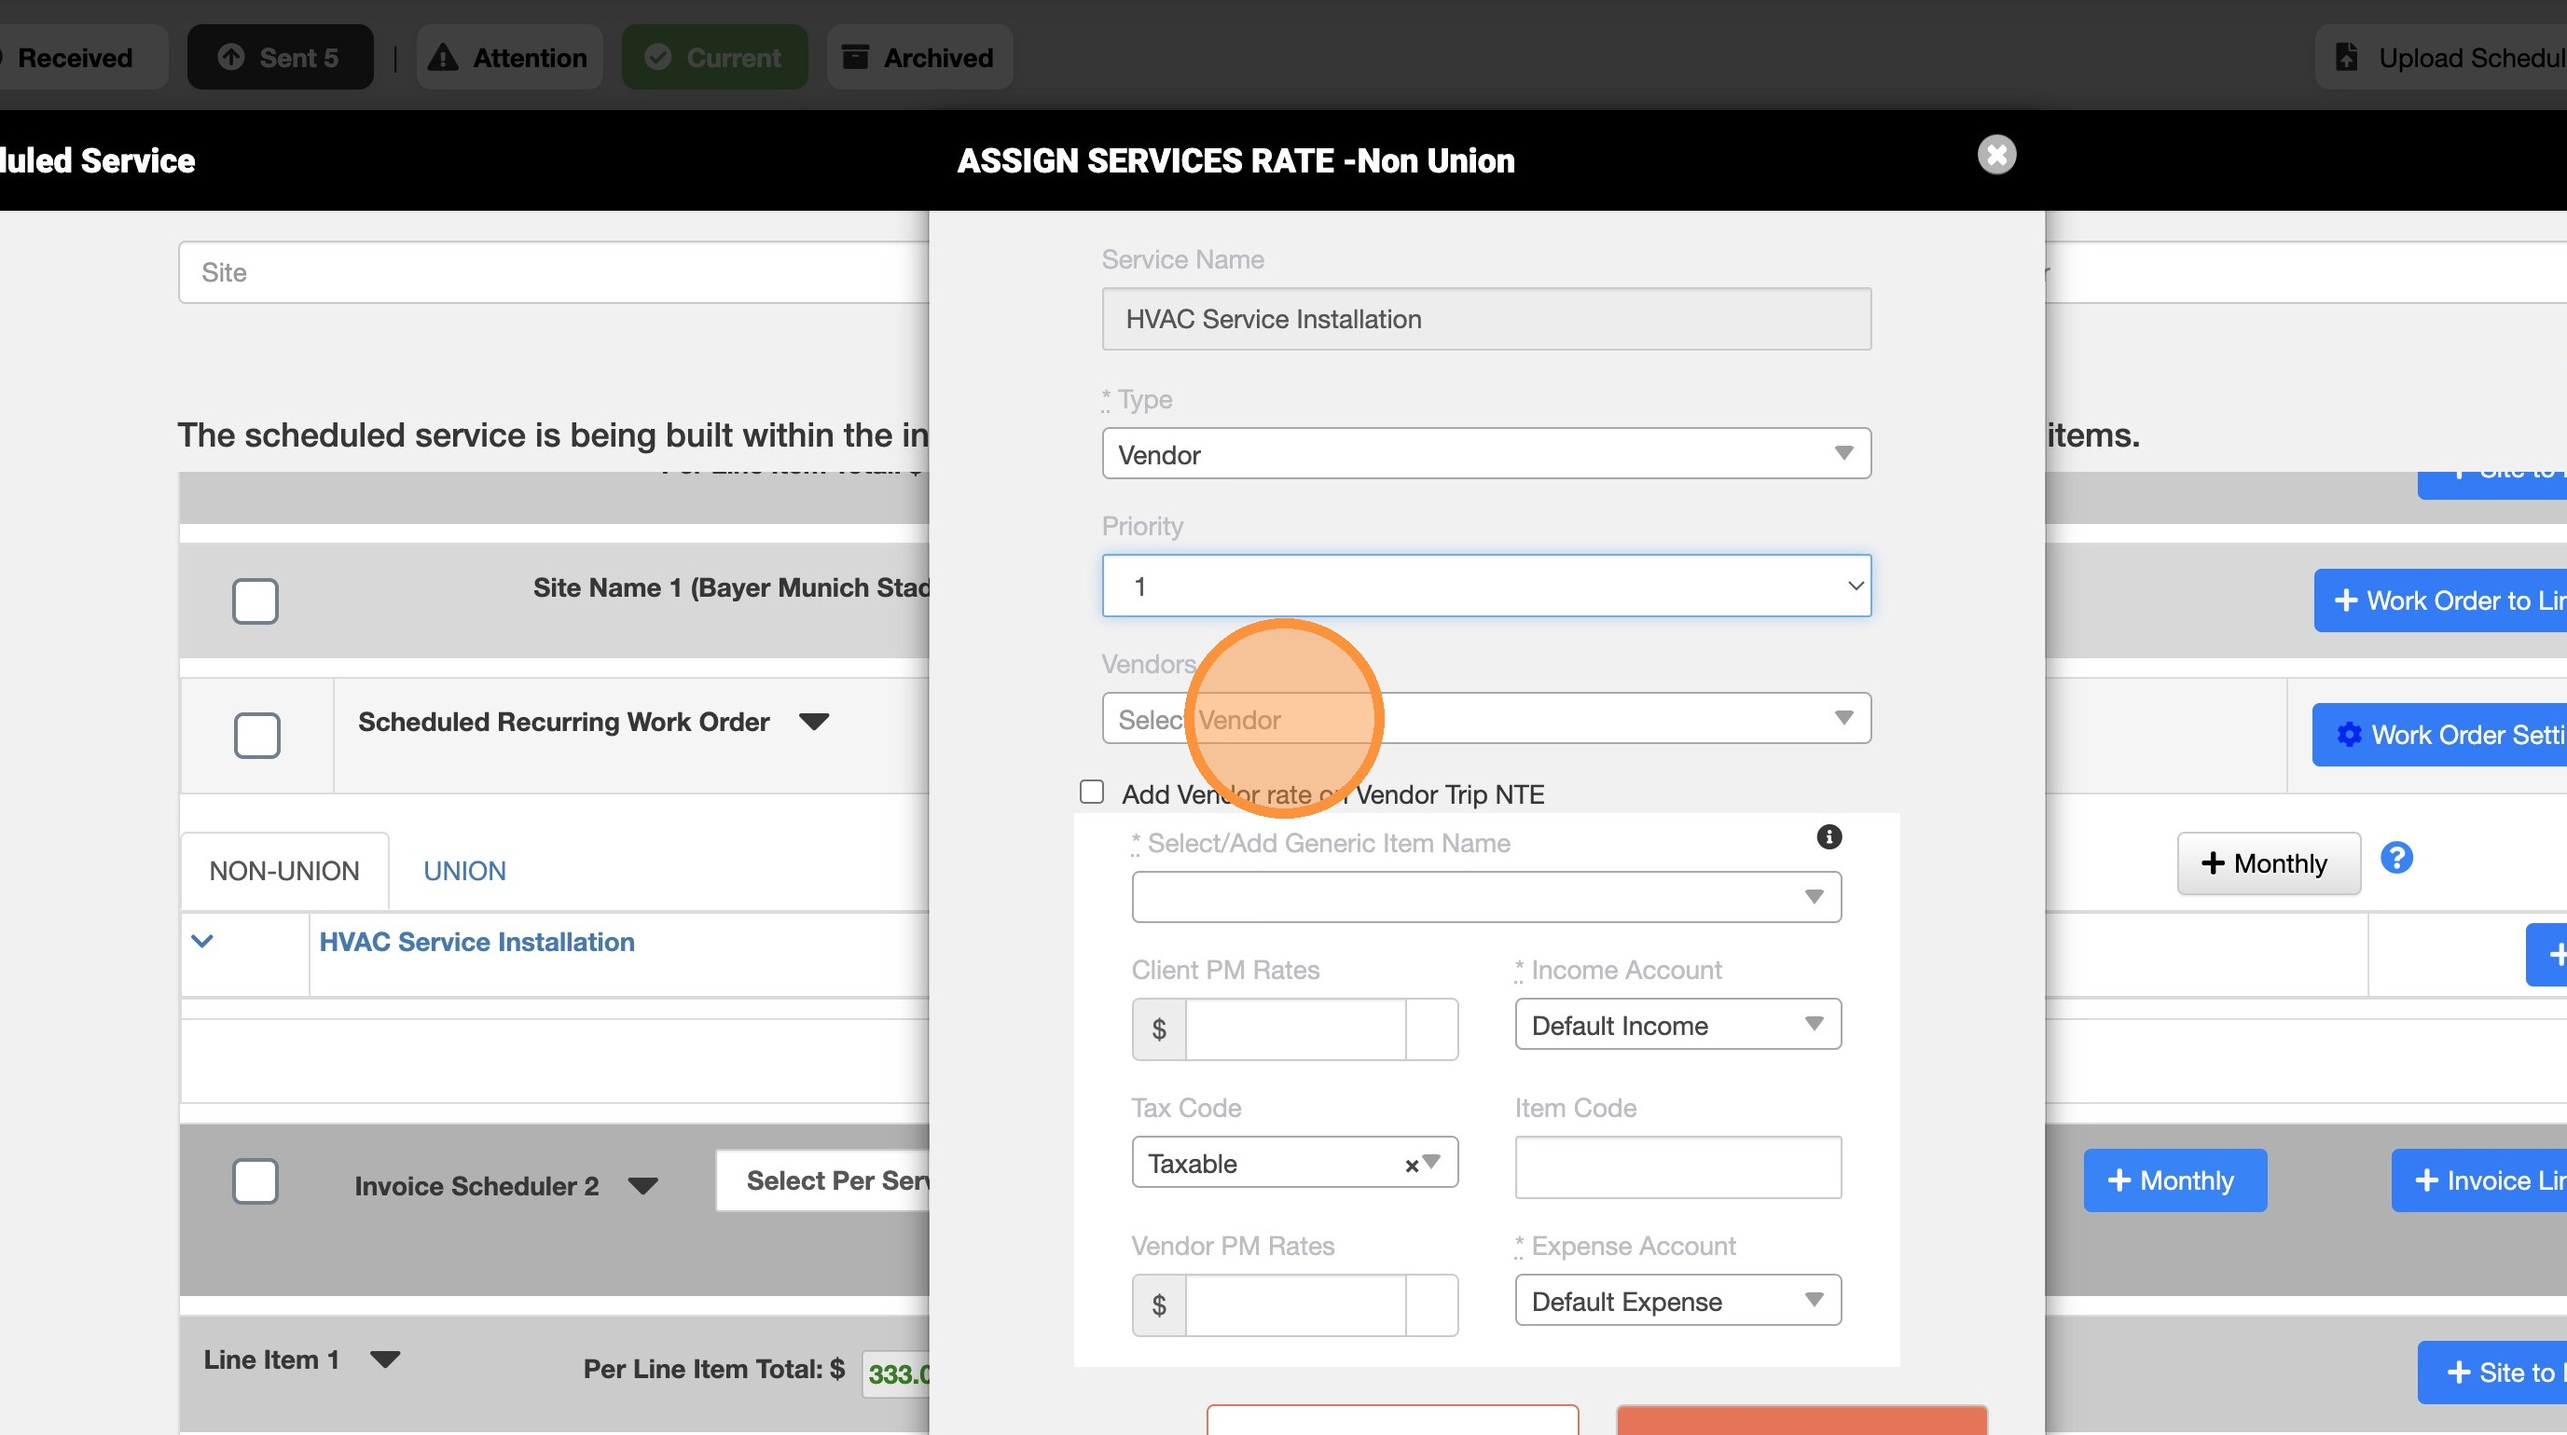This screenshot has width=2567, height=1435.
Task: Click the info icon beside Generic Item Name
Action: coord(1829,837)
